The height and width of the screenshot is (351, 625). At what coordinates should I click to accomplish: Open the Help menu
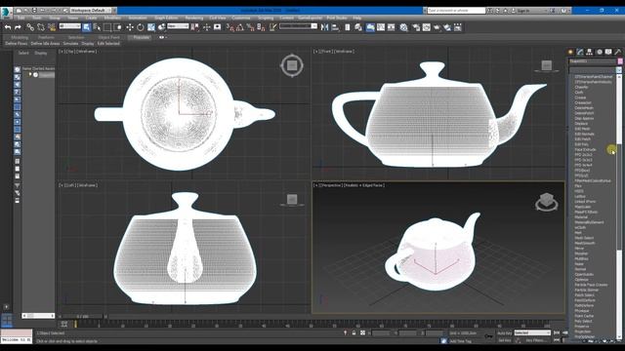tap(357, 18)
